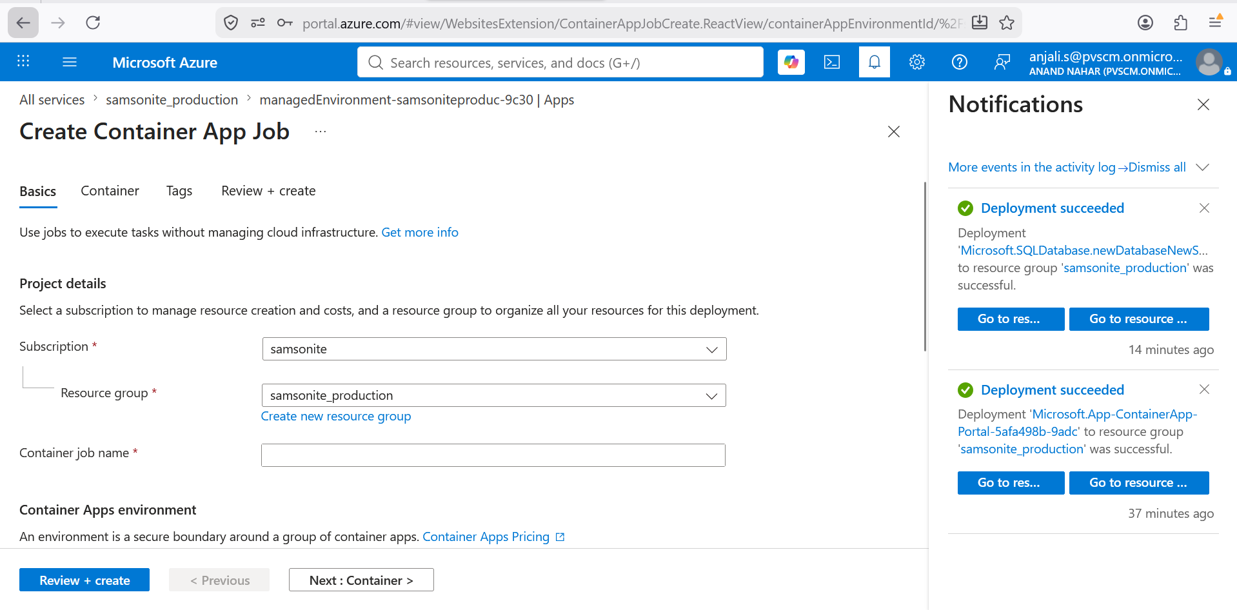Click the Previous button

tap(219, 580)
